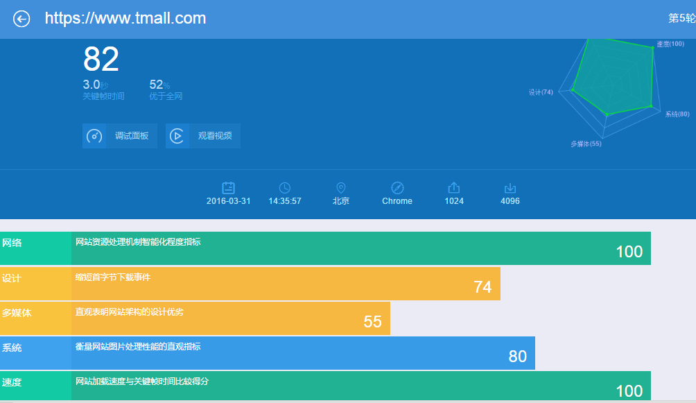This screenshot has height=403, width=696.
Task: Click the 网站资源处理机制智能化程度指标 description
Action: pos(138,242)
